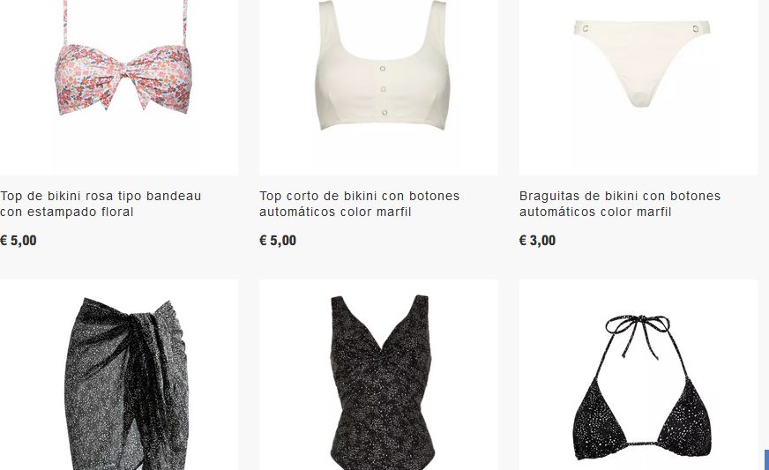Select 'automáticos color marfil' text under the bikini bottoms
The image size is (769, 470).
(595, 212)
